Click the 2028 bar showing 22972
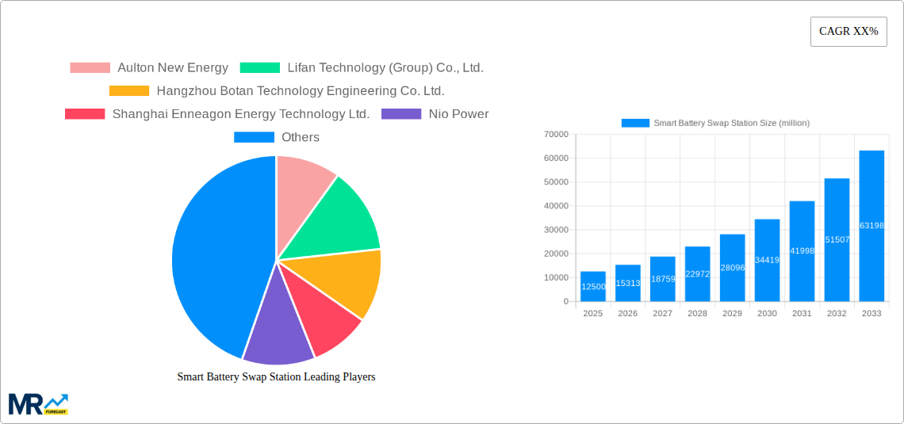 (698, 273)
